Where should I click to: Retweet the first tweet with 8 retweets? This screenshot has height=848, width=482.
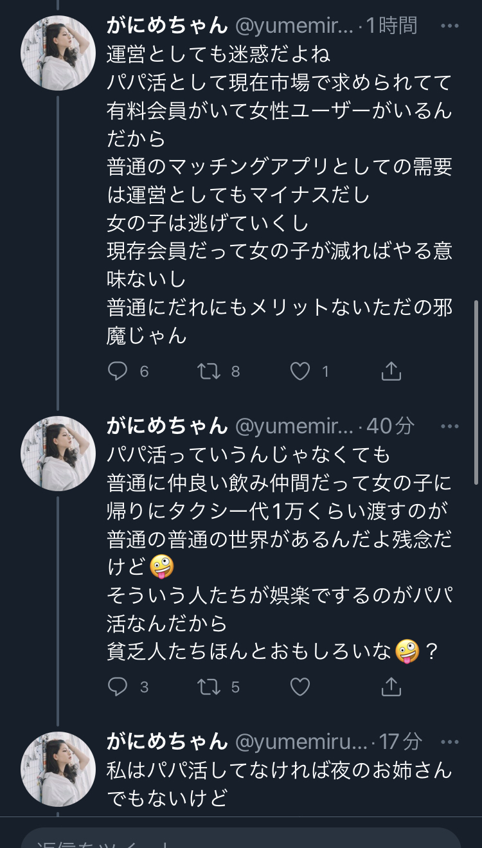coord(210,371)
